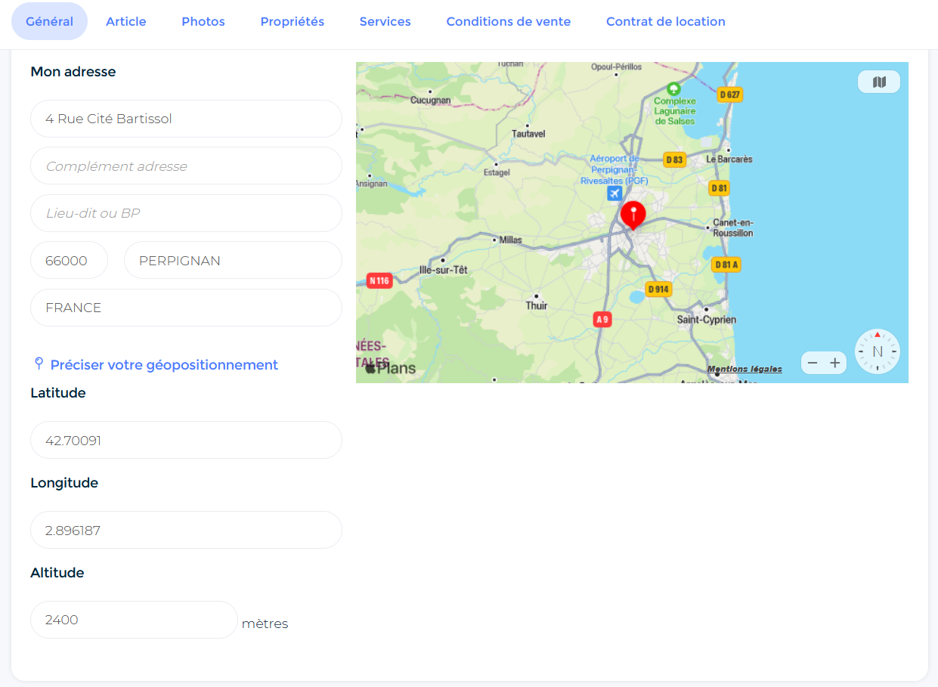Open the map type selector icon
The image size is (938, 687).
(879, 82)
